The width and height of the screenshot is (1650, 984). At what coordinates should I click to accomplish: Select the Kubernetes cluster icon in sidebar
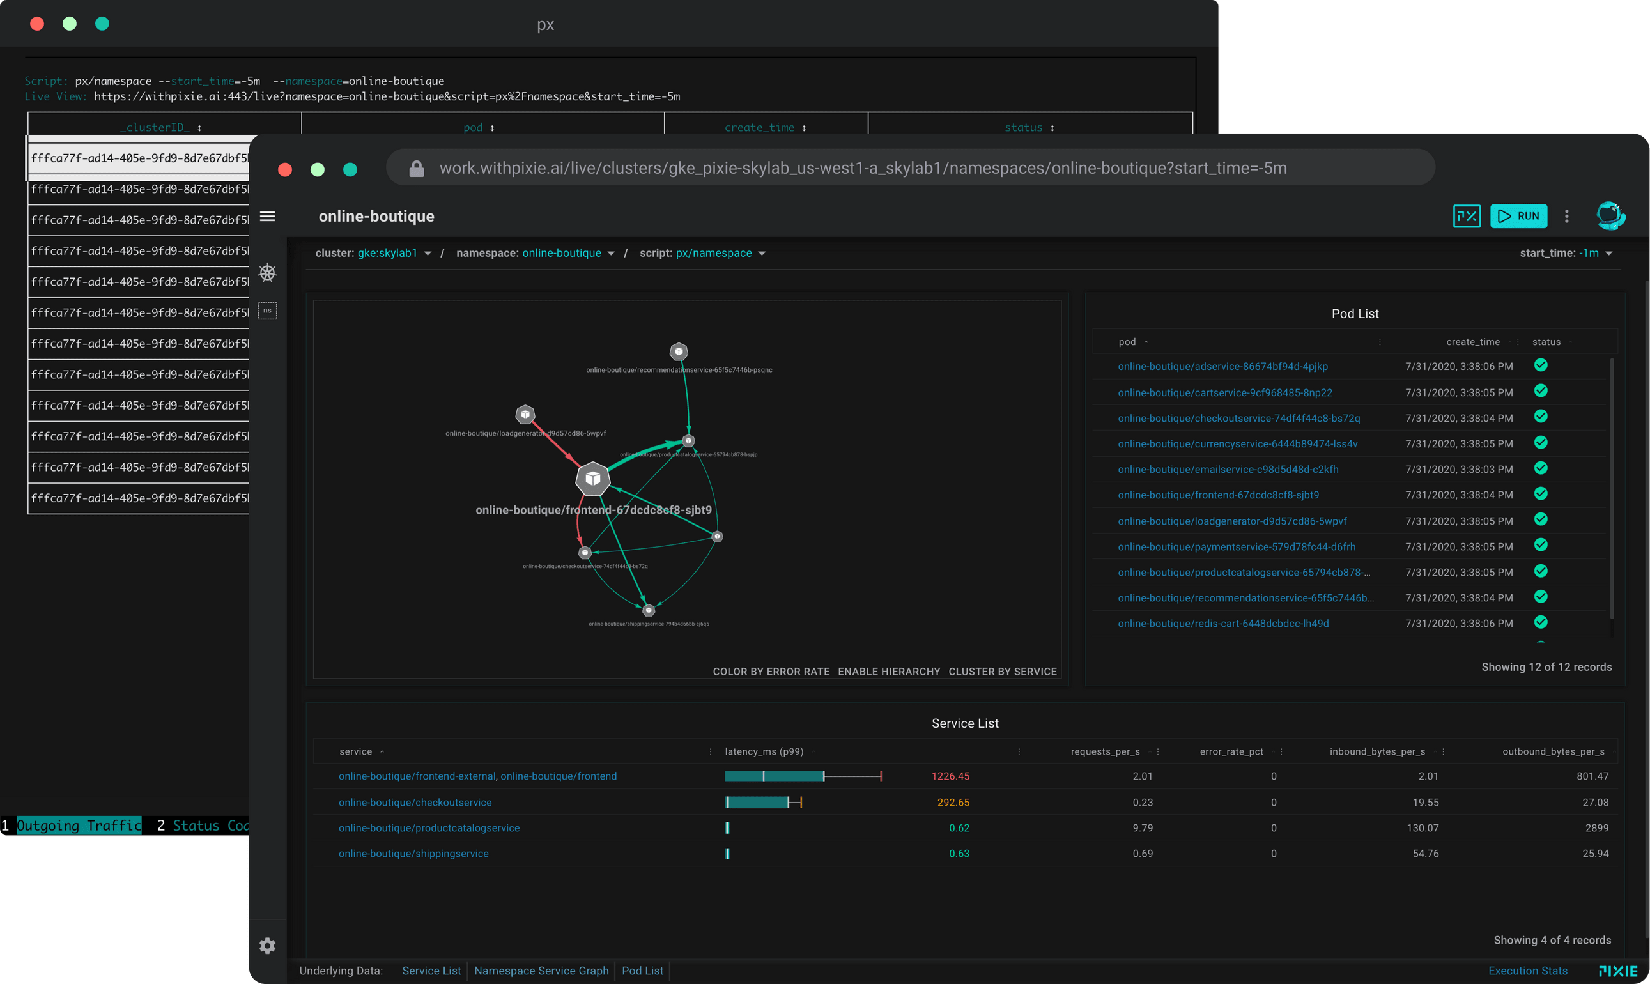268,273
